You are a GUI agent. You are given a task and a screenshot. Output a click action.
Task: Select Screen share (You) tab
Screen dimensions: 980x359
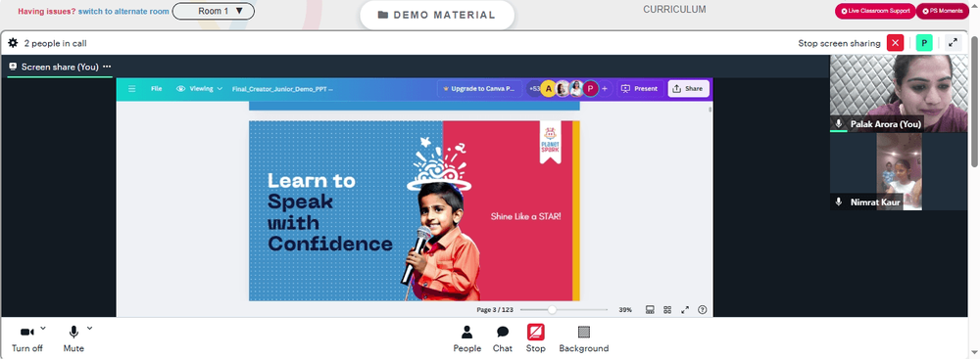60,67
